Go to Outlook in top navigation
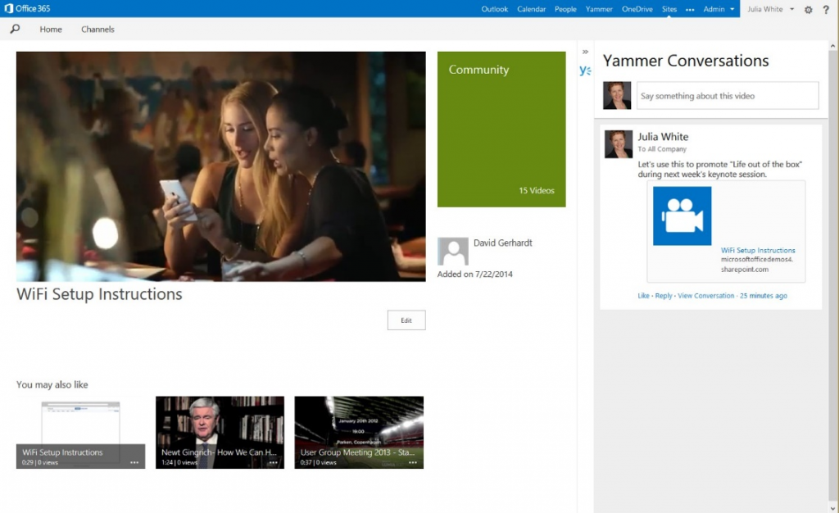Screen dimensions: 839x513 coord(494,9)
